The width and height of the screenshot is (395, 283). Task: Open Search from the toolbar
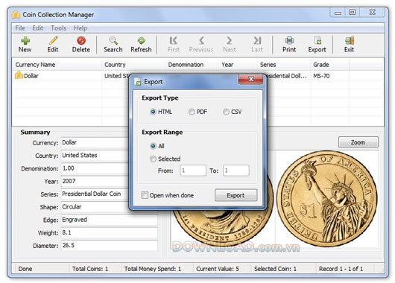[x=113, y=45]
